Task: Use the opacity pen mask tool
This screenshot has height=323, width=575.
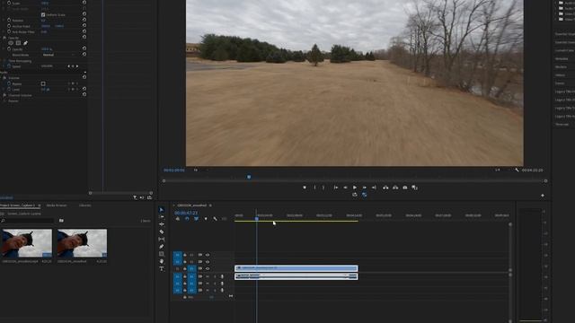Action: 25,43
